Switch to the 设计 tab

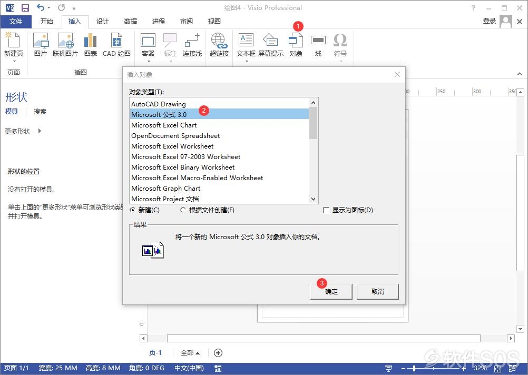[103, 22]
